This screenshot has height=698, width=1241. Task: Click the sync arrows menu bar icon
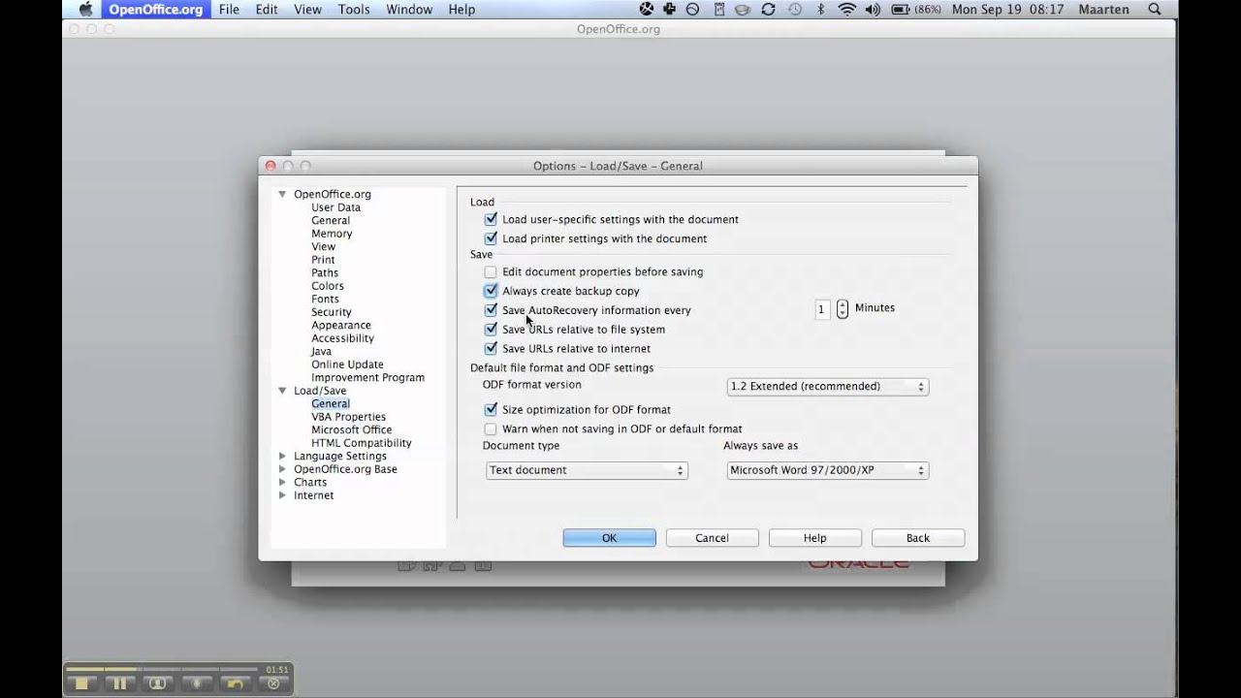tap(768, 10)
